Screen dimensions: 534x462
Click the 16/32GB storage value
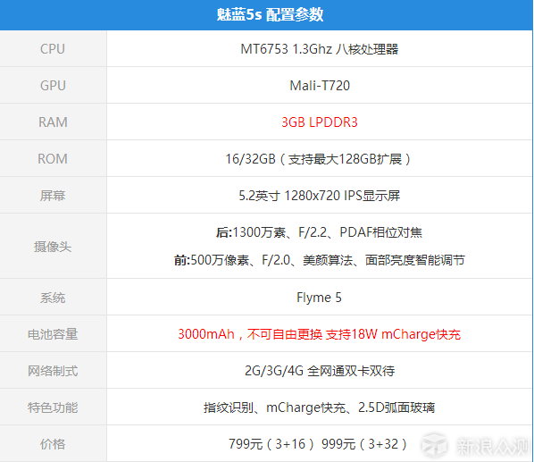(x=319, y=159)
